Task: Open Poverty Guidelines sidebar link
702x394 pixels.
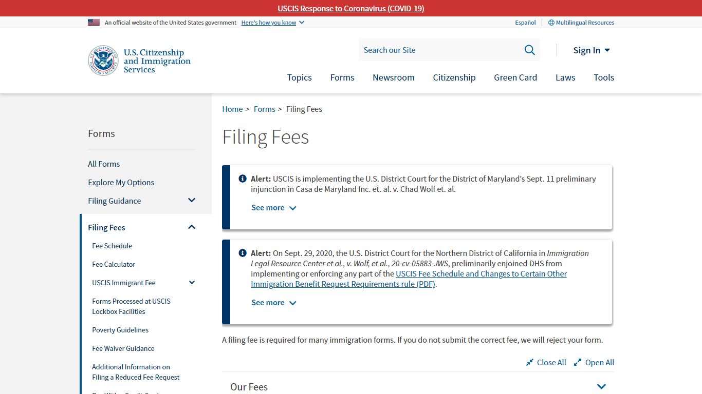Action: click(120, 330)
